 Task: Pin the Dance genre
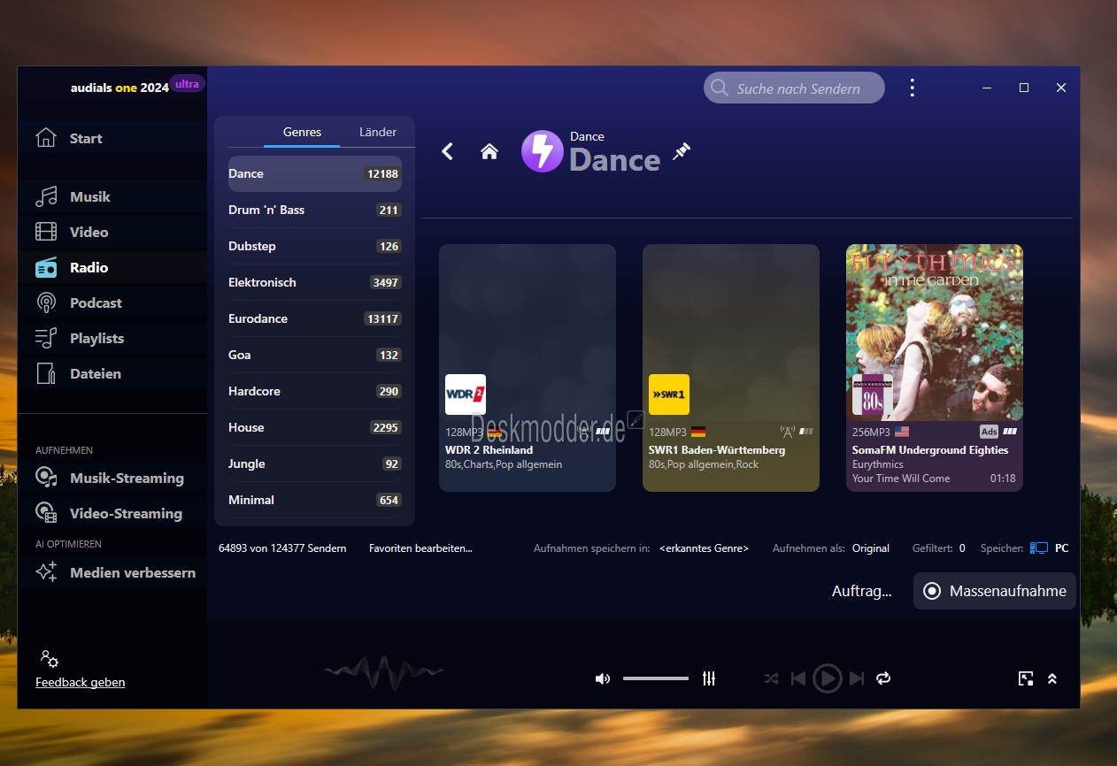click(x=681, y=150)
